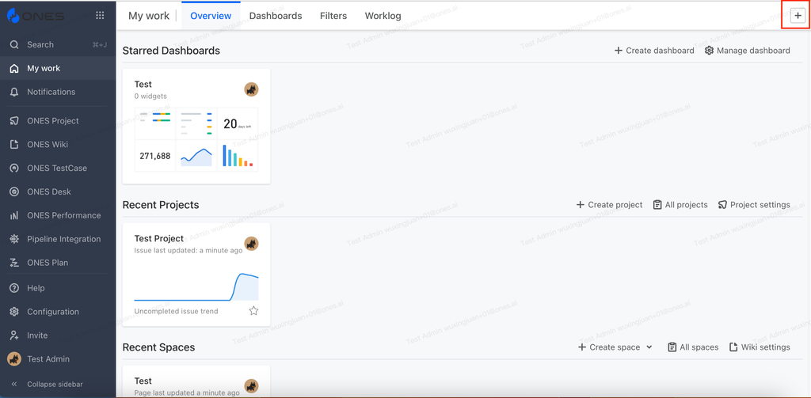811x398 pixels.
Task: Click Create dashboard
Action: [x=654, y=51]
